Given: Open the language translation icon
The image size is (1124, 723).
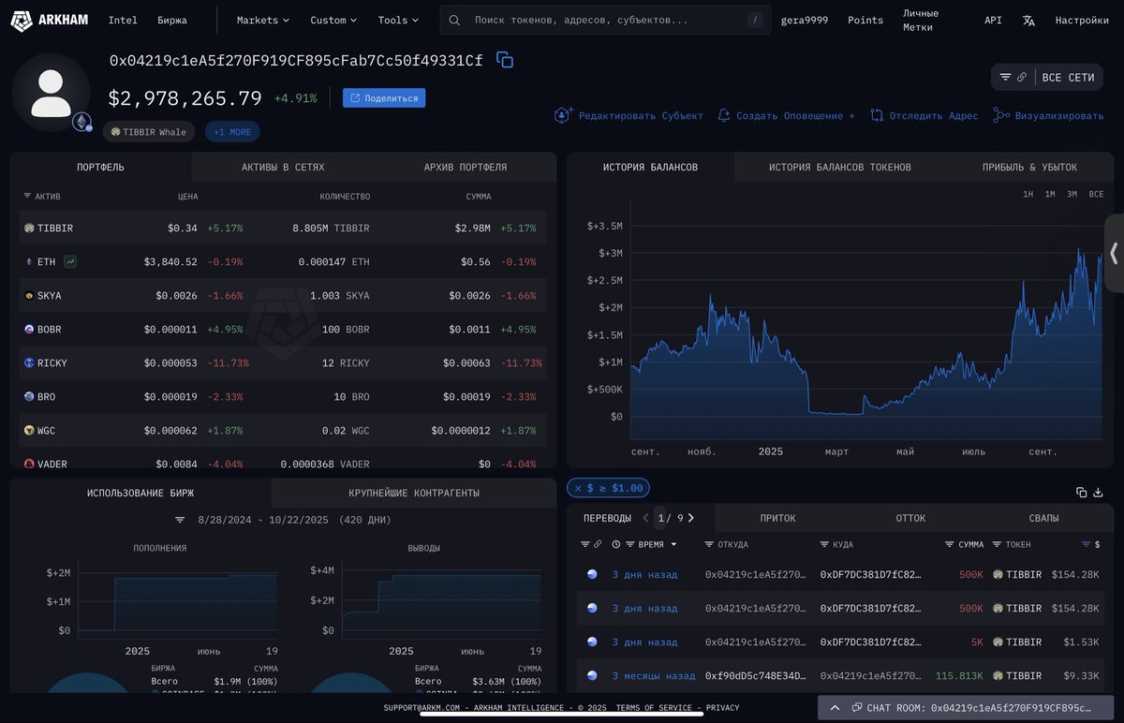Looking at the screenshot, I should (1028, 20).
